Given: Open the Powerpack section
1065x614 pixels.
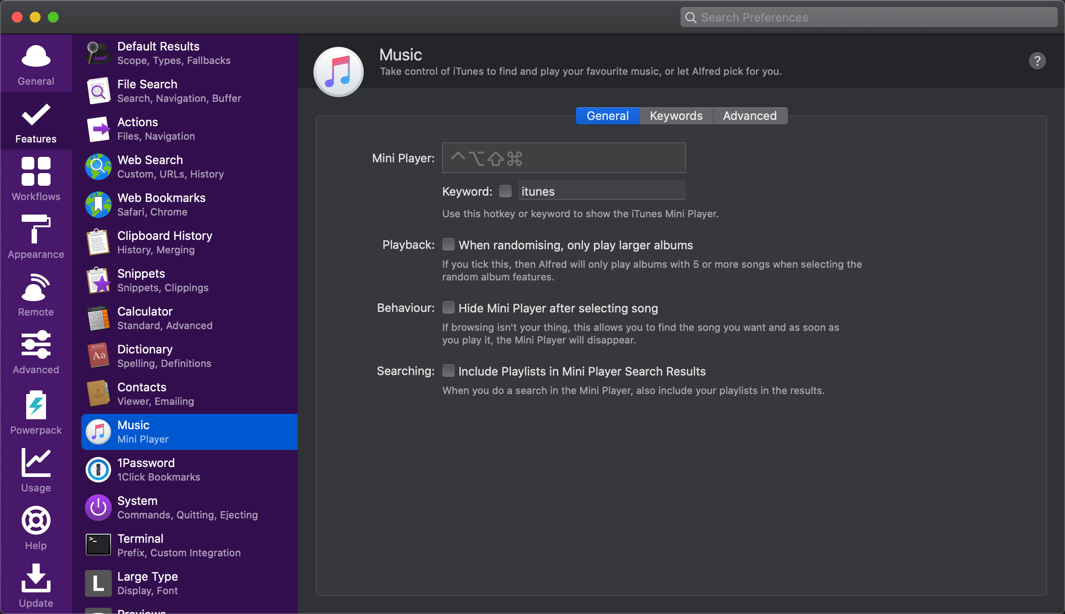Looking at the screenshot, I should pos(36,412).
